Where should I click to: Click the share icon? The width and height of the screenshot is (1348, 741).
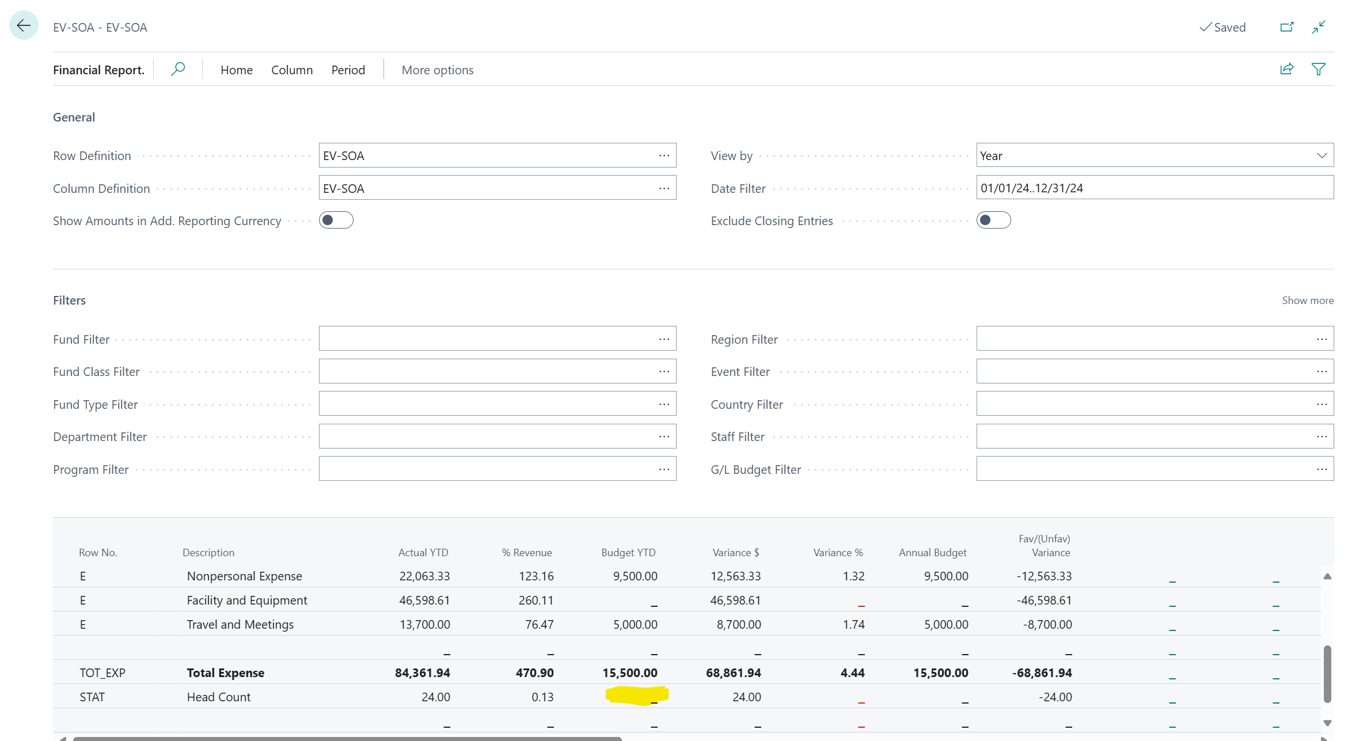[x=1286, y=70]
